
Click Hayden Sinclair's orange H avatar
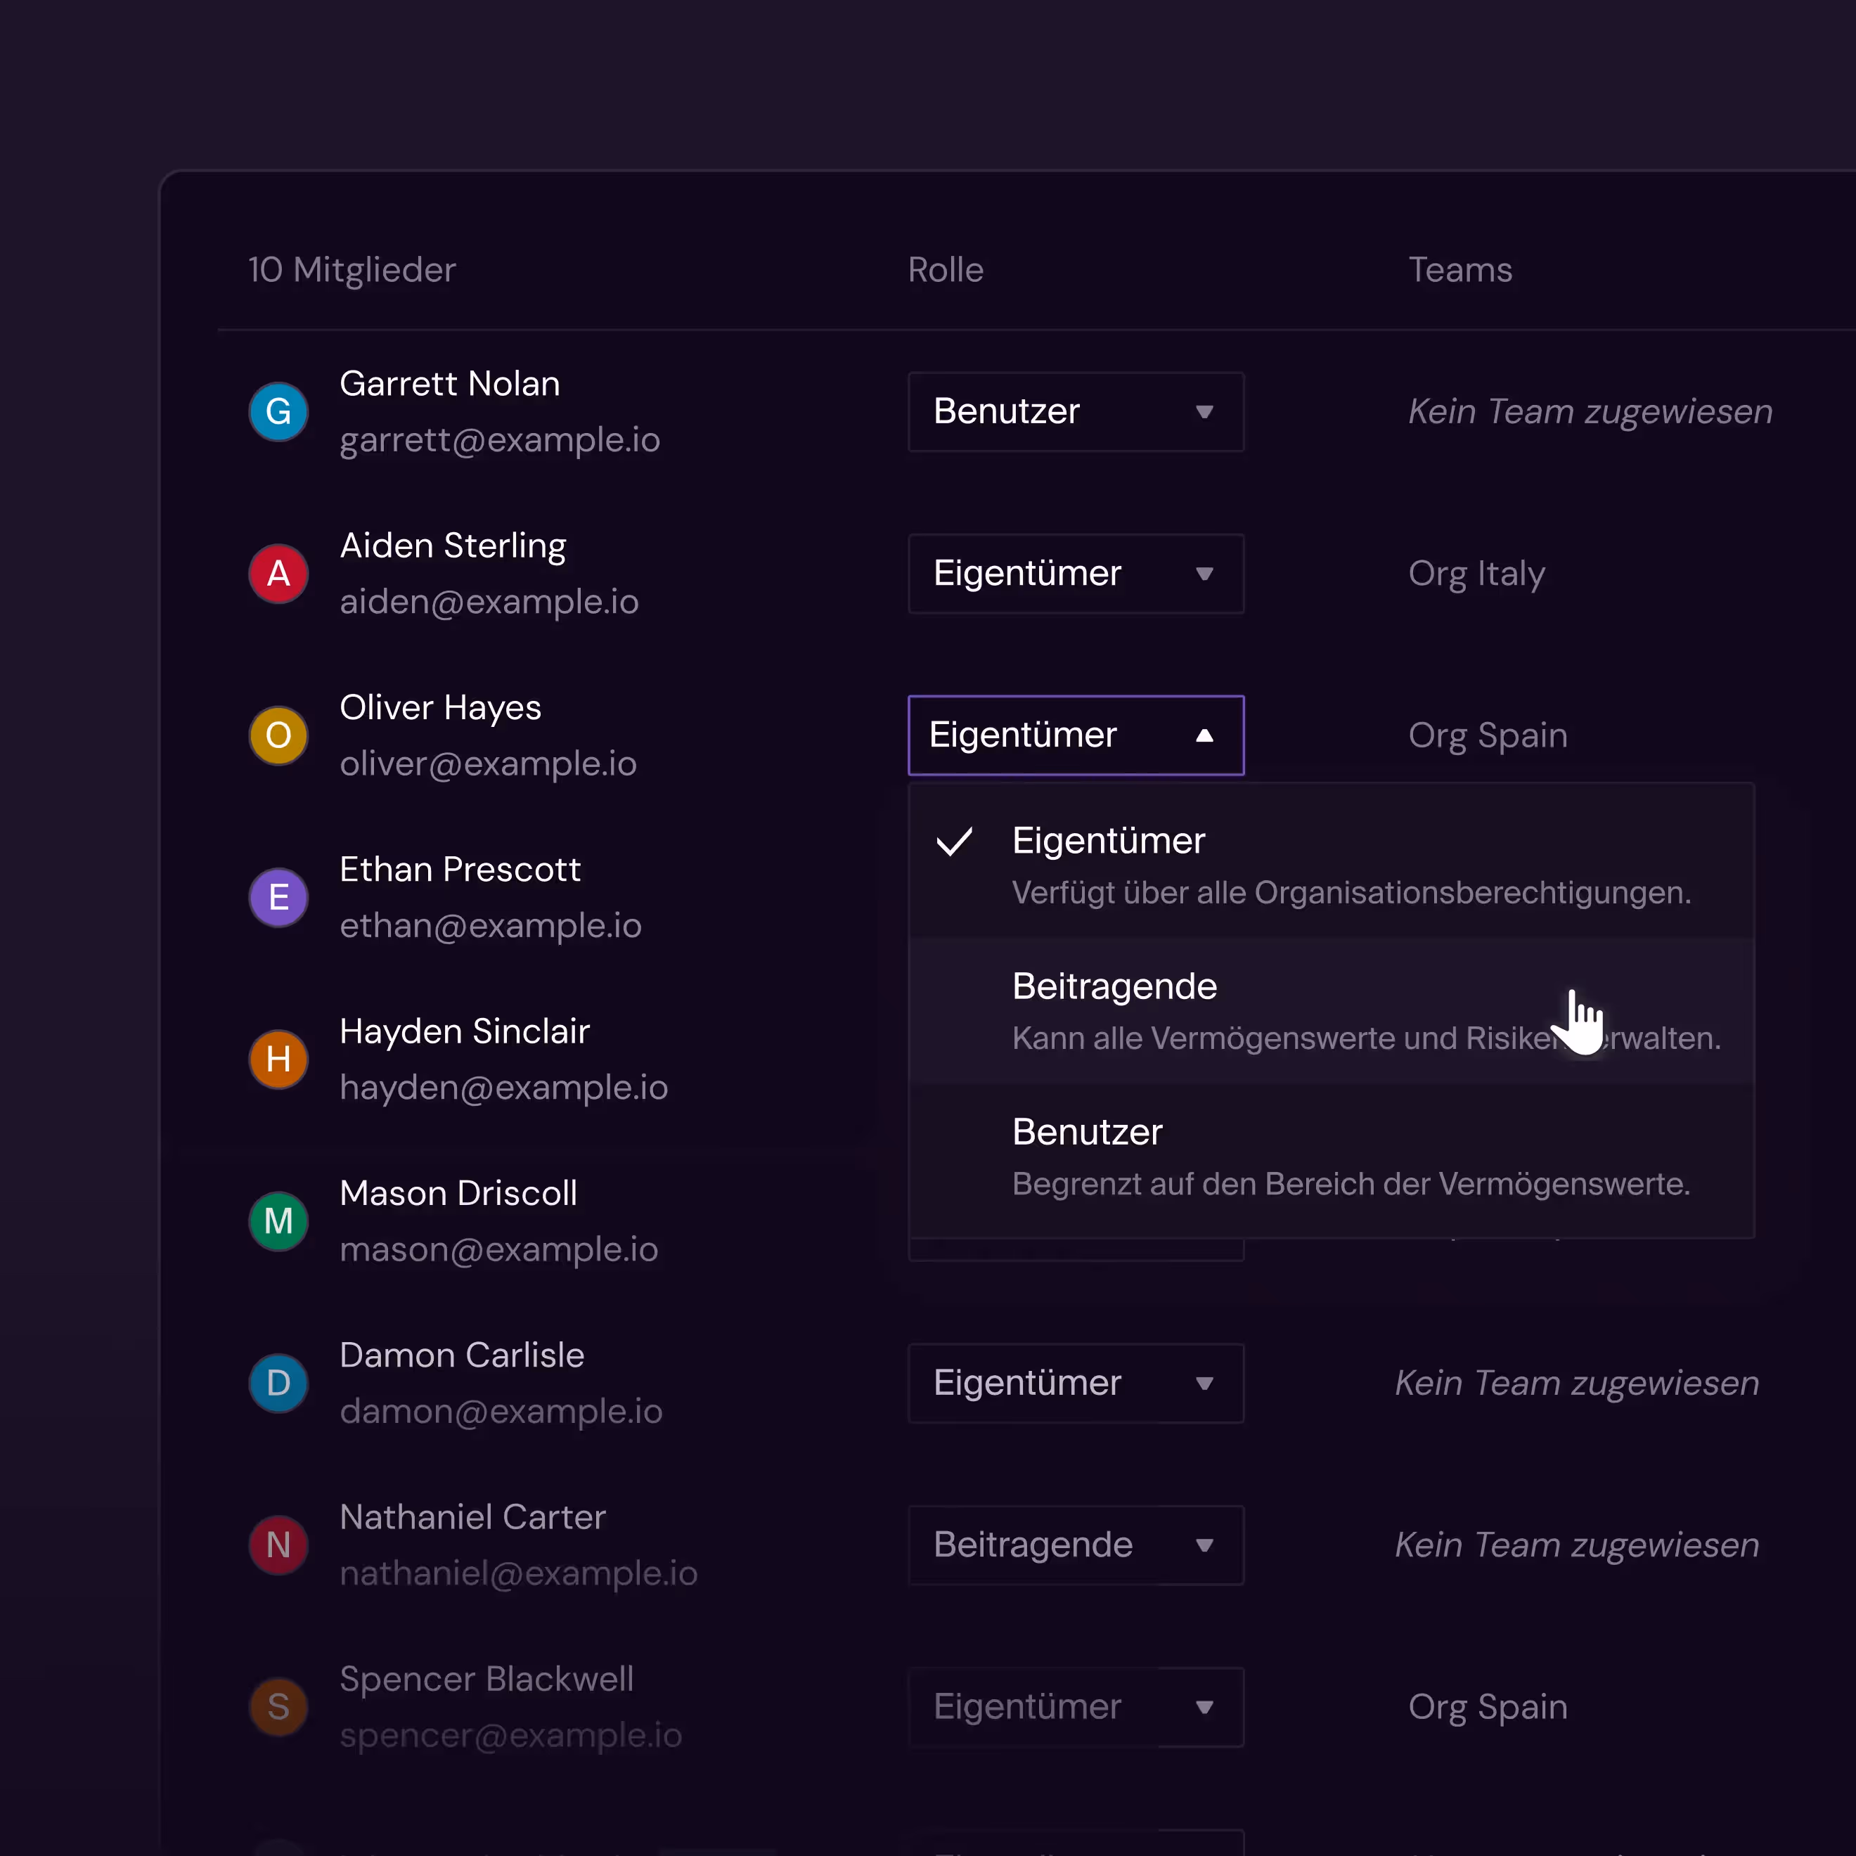click(x=278, y=1059)
